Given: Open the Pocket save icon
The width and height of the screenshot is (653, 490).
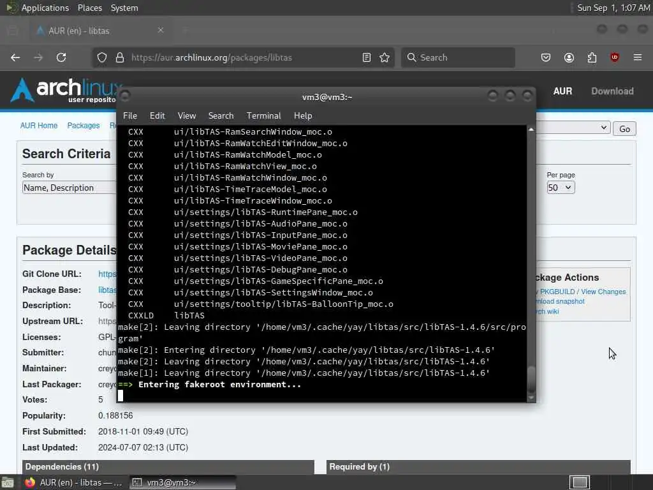Looking at the screenshot, I should click(546, 57).
